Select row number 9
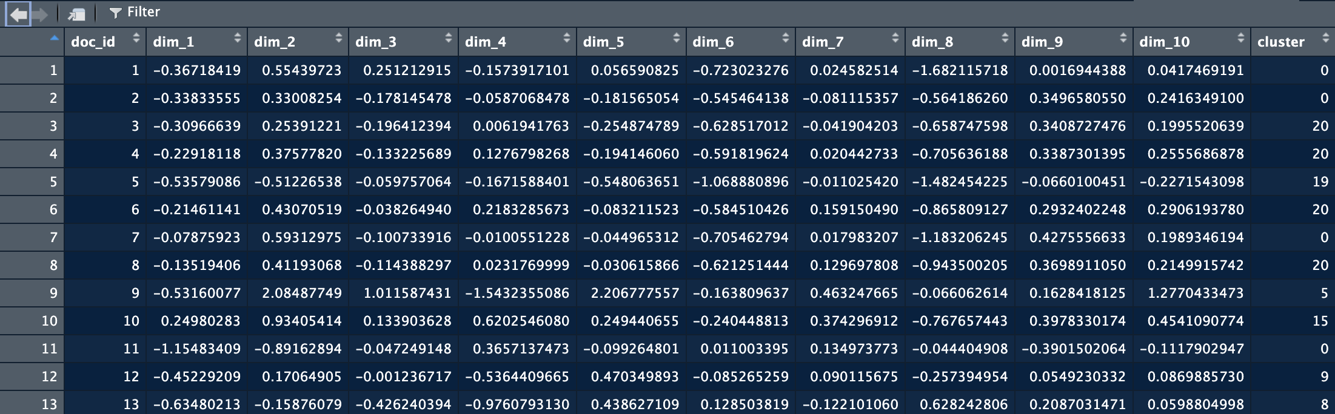1335x414 pixels. pos(53,293)
